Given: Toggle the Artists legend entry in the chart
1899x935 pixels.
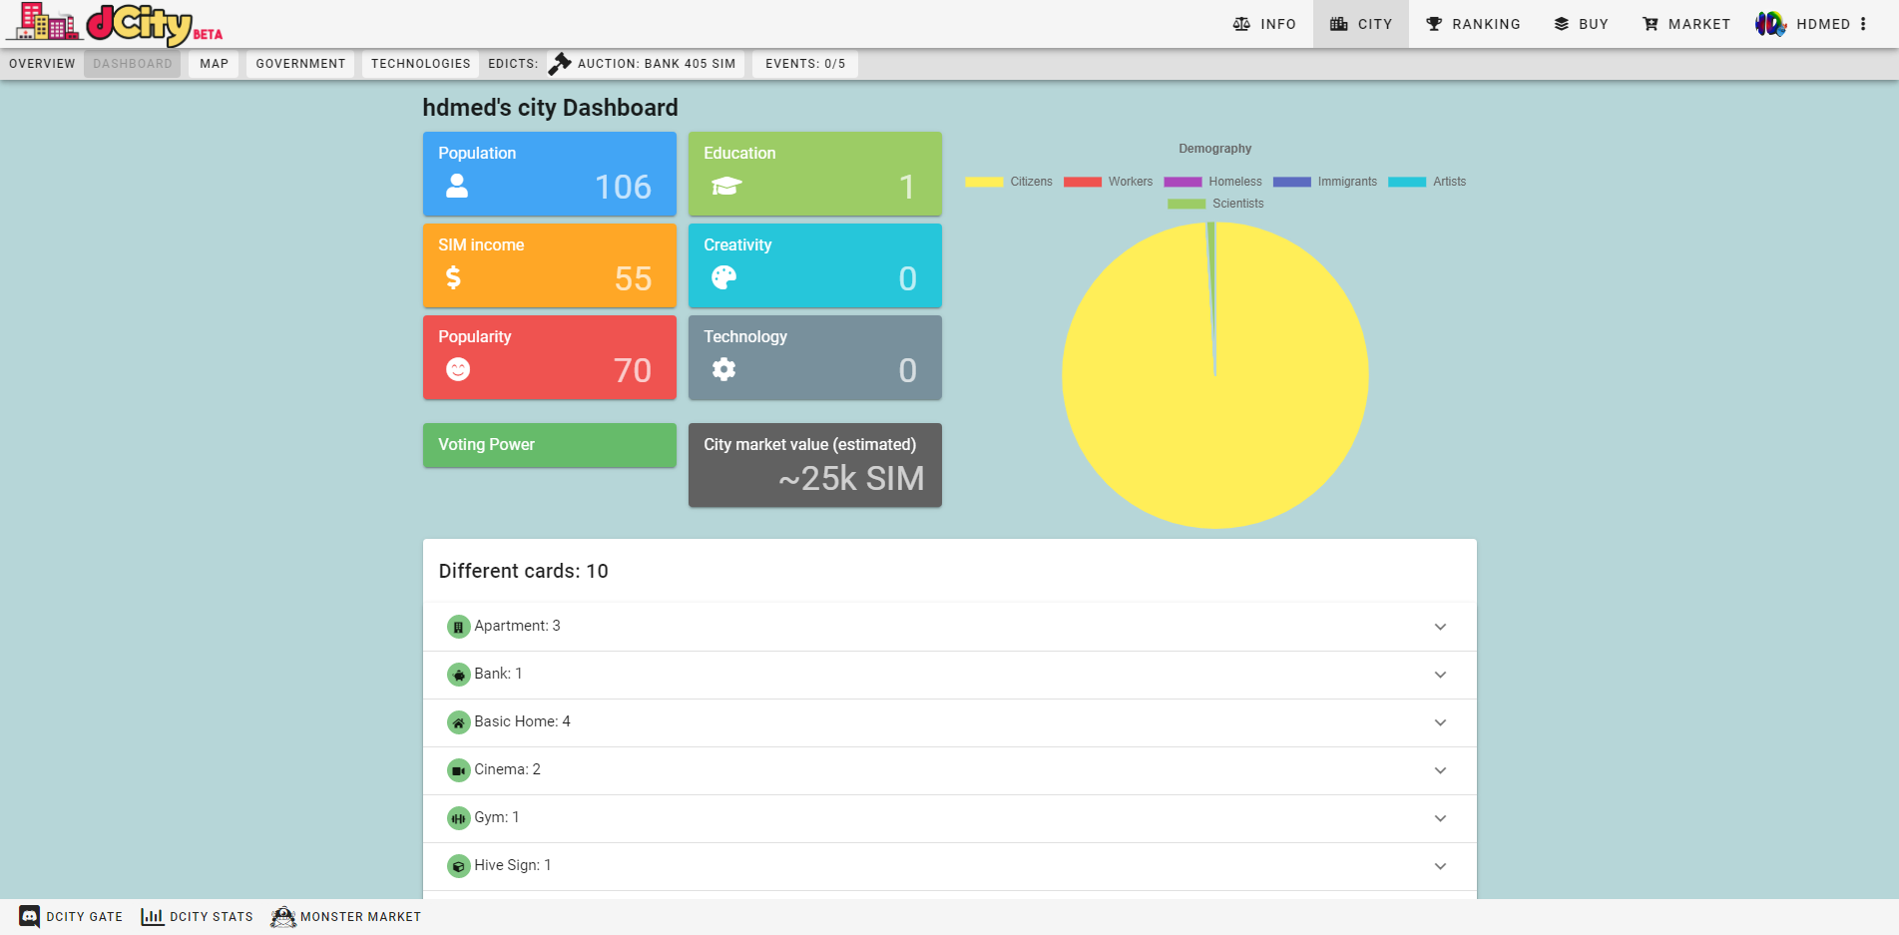Looking at the screenshot, I should (1427, 182).
